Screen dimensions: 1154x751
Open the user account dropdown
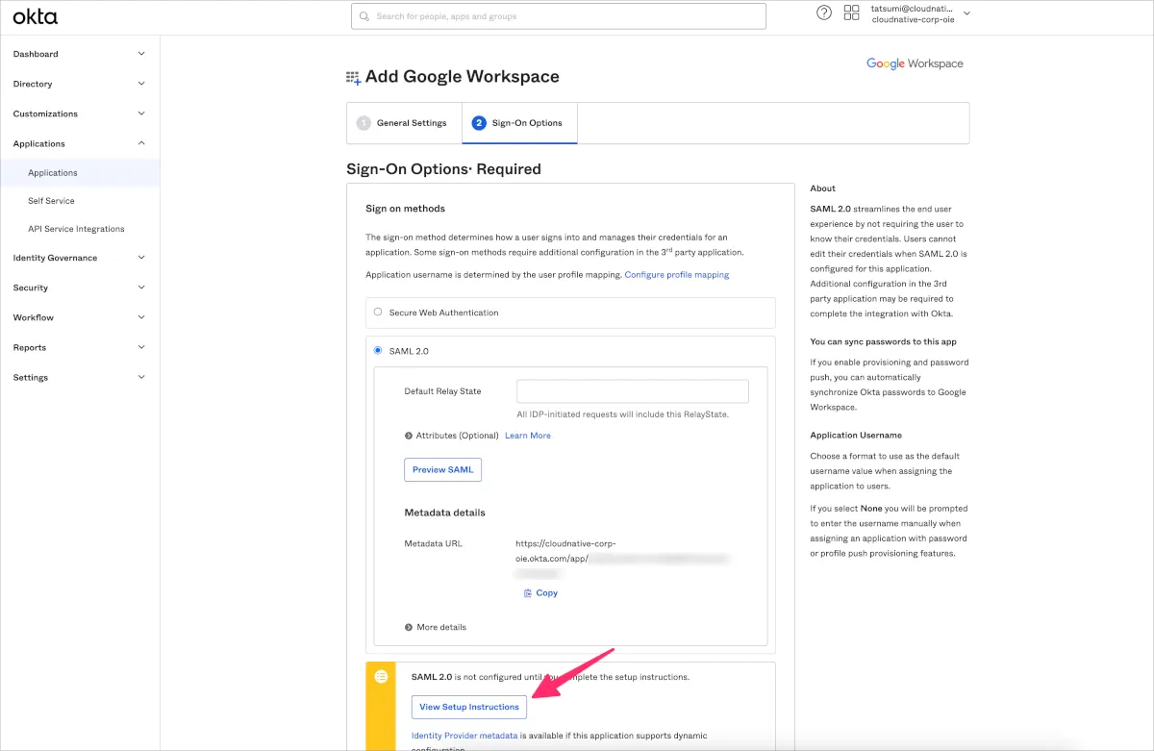[x=966, y=13]
